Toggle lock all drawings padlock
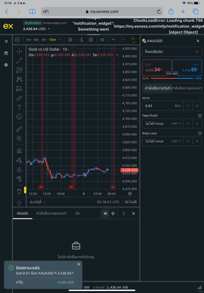 pyautogui.click(x=19, y=169)
